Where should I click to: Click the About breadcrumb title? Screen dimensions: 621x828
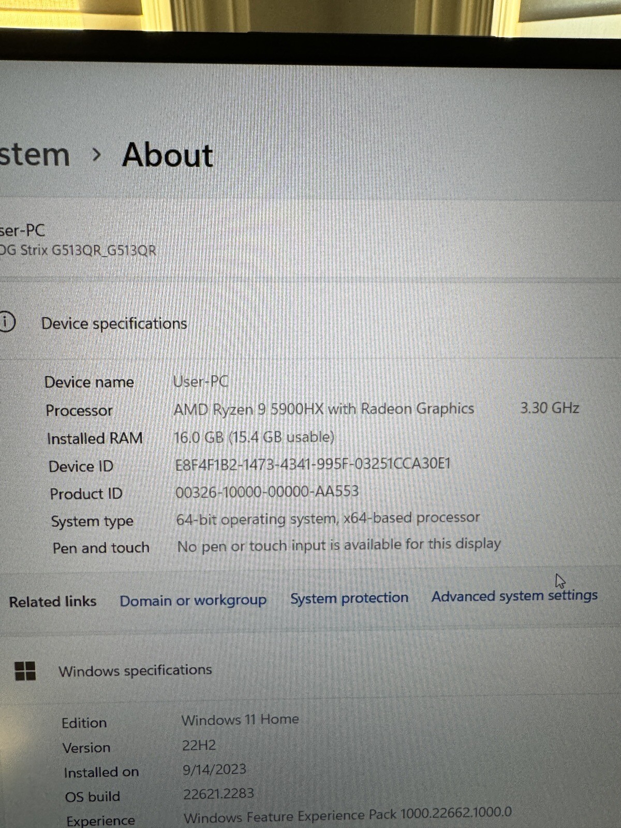coord(168,155)
